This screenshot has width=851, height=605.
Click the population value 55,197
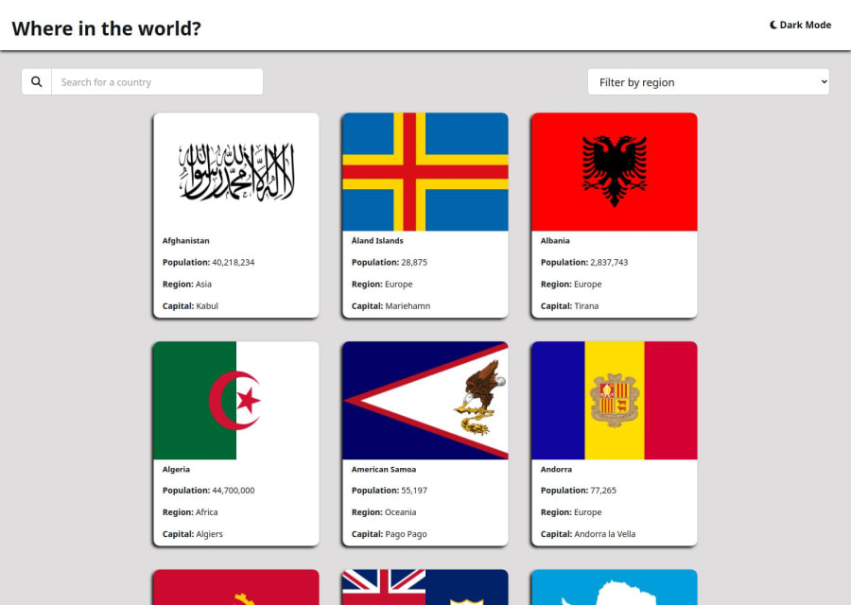click(x=414, y=491)
